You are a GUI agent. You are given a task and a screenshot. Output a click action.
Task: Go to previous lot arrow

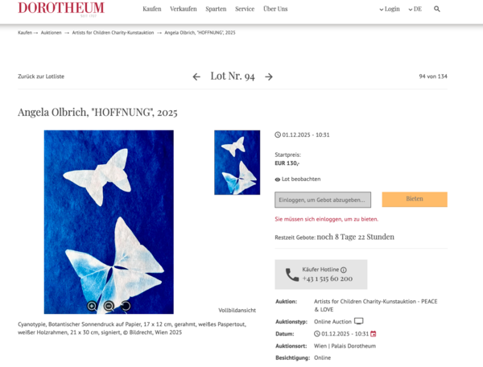pos(196,76)
